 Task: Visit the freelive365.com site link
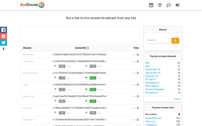click(x=153, y=118)
